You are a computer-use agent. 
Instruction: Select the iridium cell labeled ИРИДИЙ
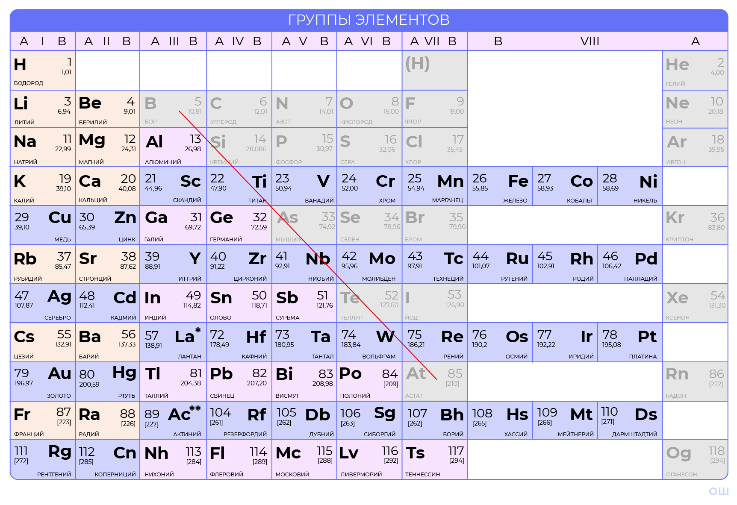(565, 342)
